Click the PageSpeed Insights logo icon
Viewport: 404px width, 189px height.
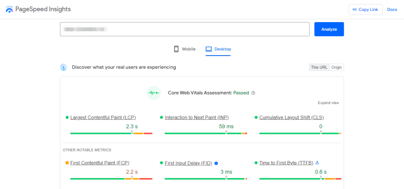coord(9,9)
